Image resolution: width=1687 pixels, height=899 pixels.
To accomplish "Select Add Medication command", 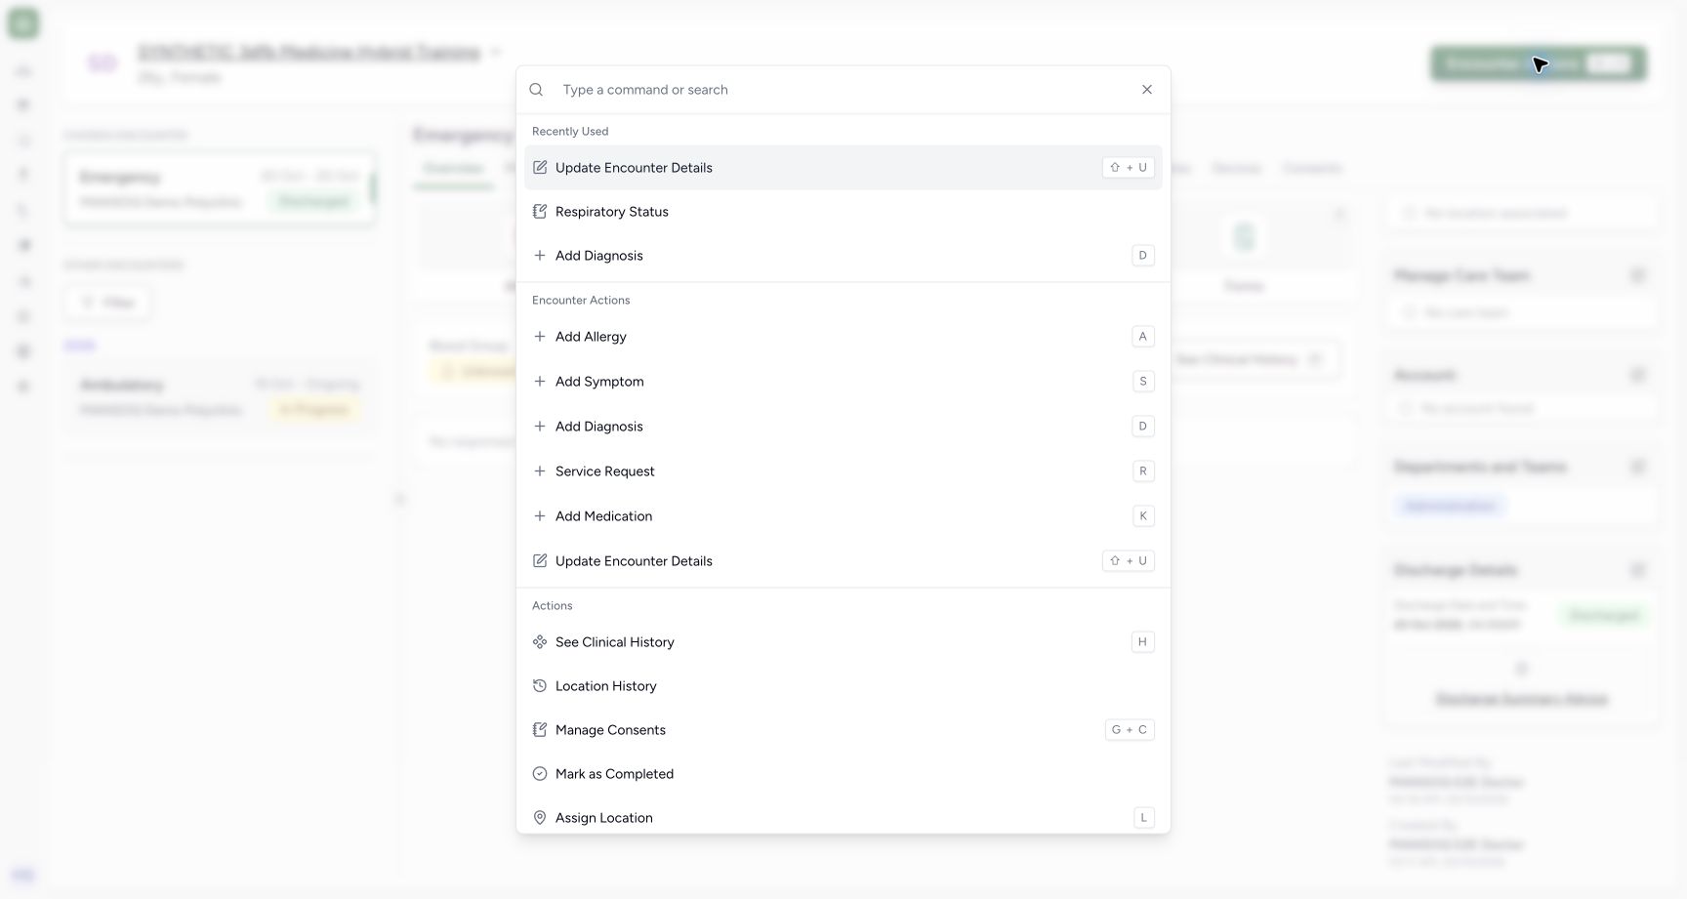I will tap(843, 516).
